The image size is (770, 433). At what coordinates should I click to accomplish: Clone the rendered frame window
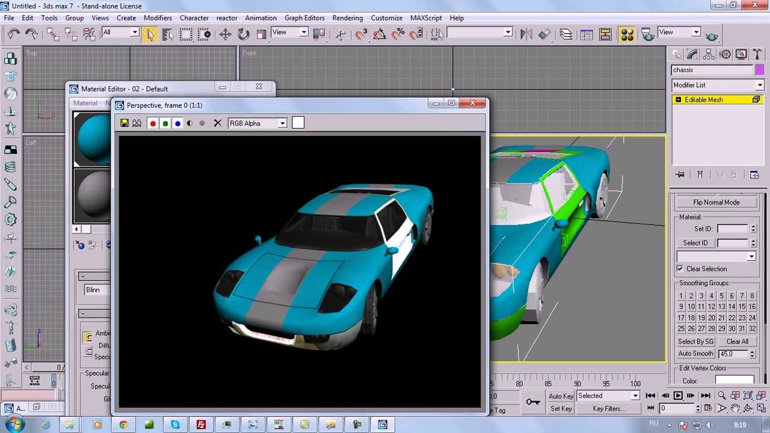(x=137, y=123)
